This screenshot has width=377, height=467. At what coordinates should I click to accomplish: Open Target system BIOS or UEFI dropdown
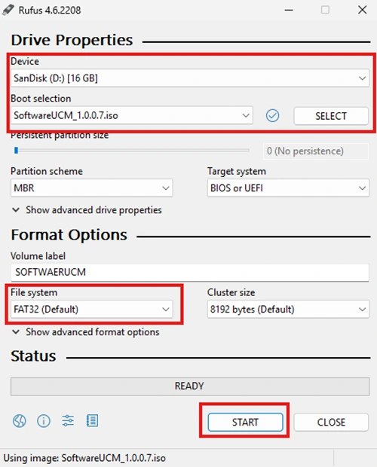click(x=288, y=188)
